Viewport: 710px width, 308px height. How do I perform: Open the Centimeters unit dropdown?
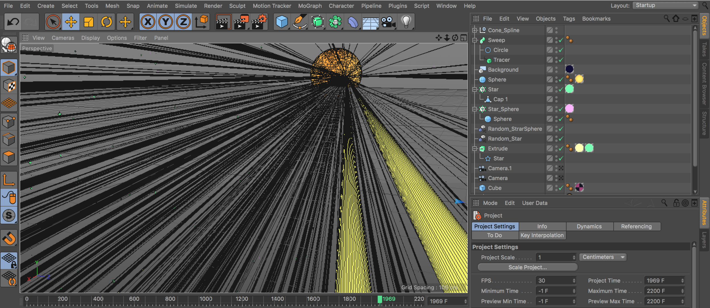point(603,257)
